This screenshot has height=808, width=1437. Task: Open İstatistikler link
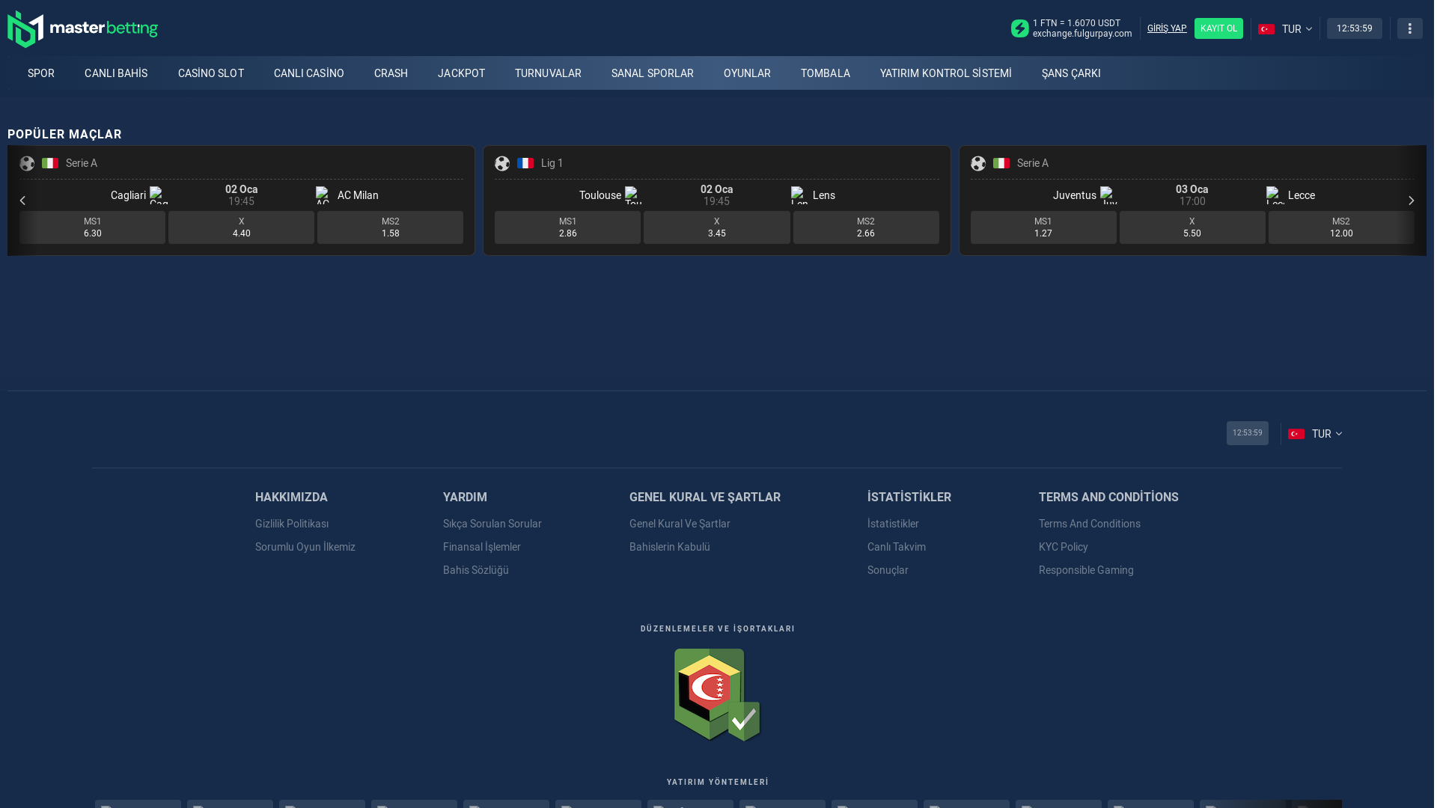893,524
